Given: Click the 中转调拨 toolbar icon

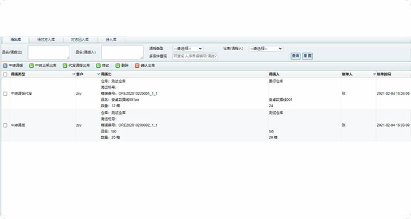Looking at the screenshot, I should (5, 66).
